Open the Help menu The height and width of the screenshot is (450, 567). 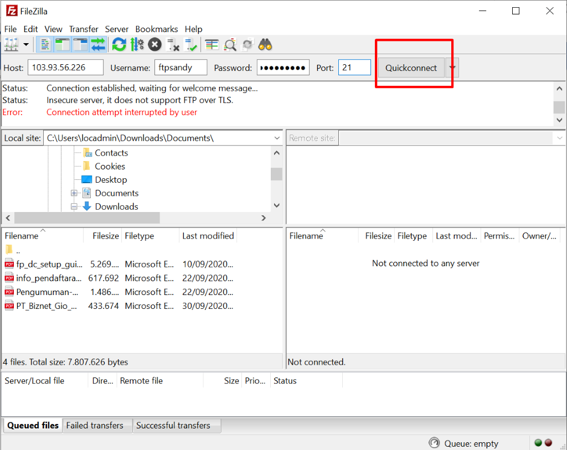(193, 29)
